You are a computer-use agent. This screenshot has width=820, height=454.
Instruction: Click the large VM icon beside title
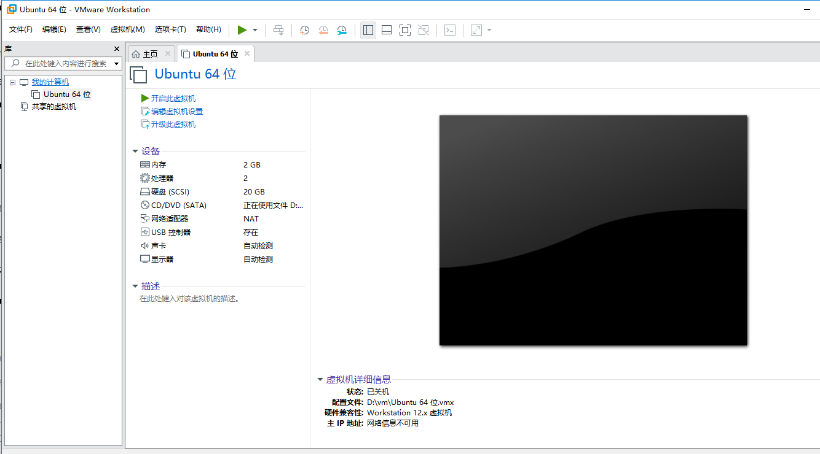pos(139,75)
